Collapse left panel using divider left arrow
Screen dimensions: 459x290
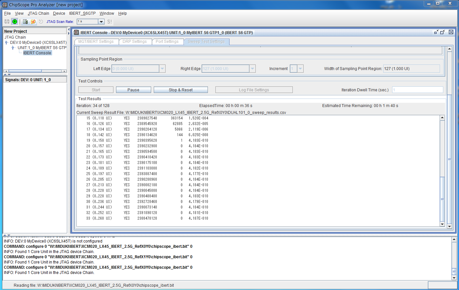pos(69,30)
